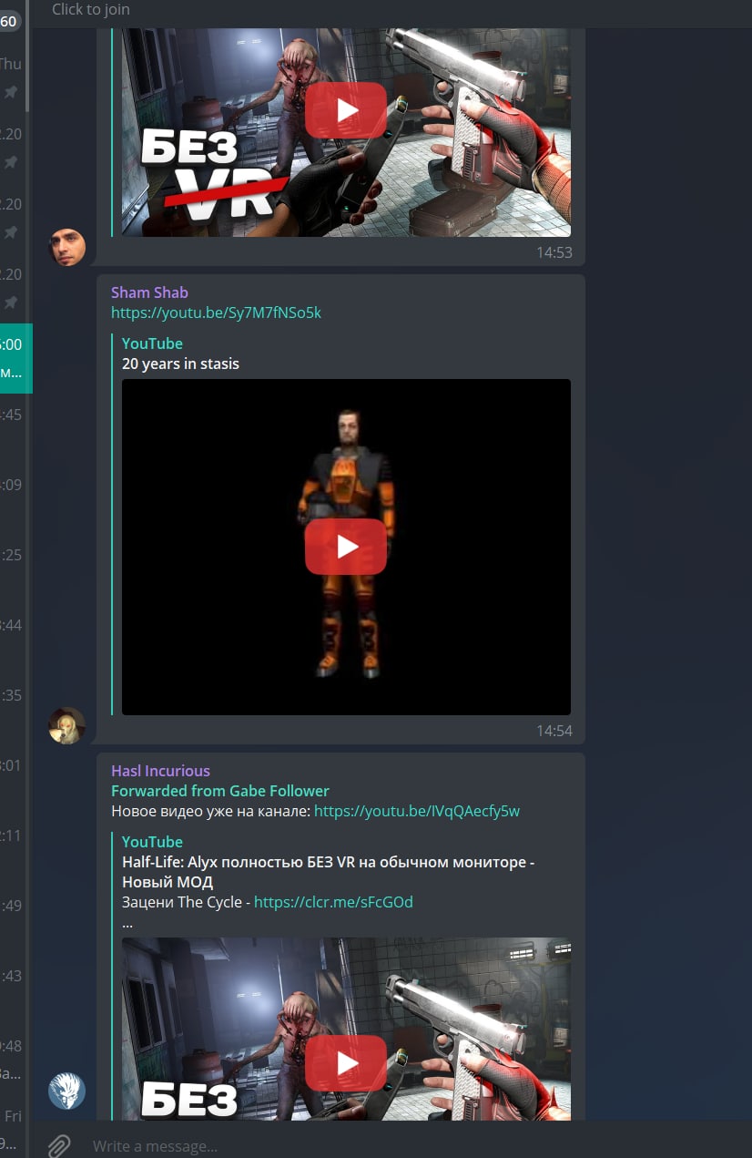Open the 20 years in stasis thumbnail

point(346,547)
